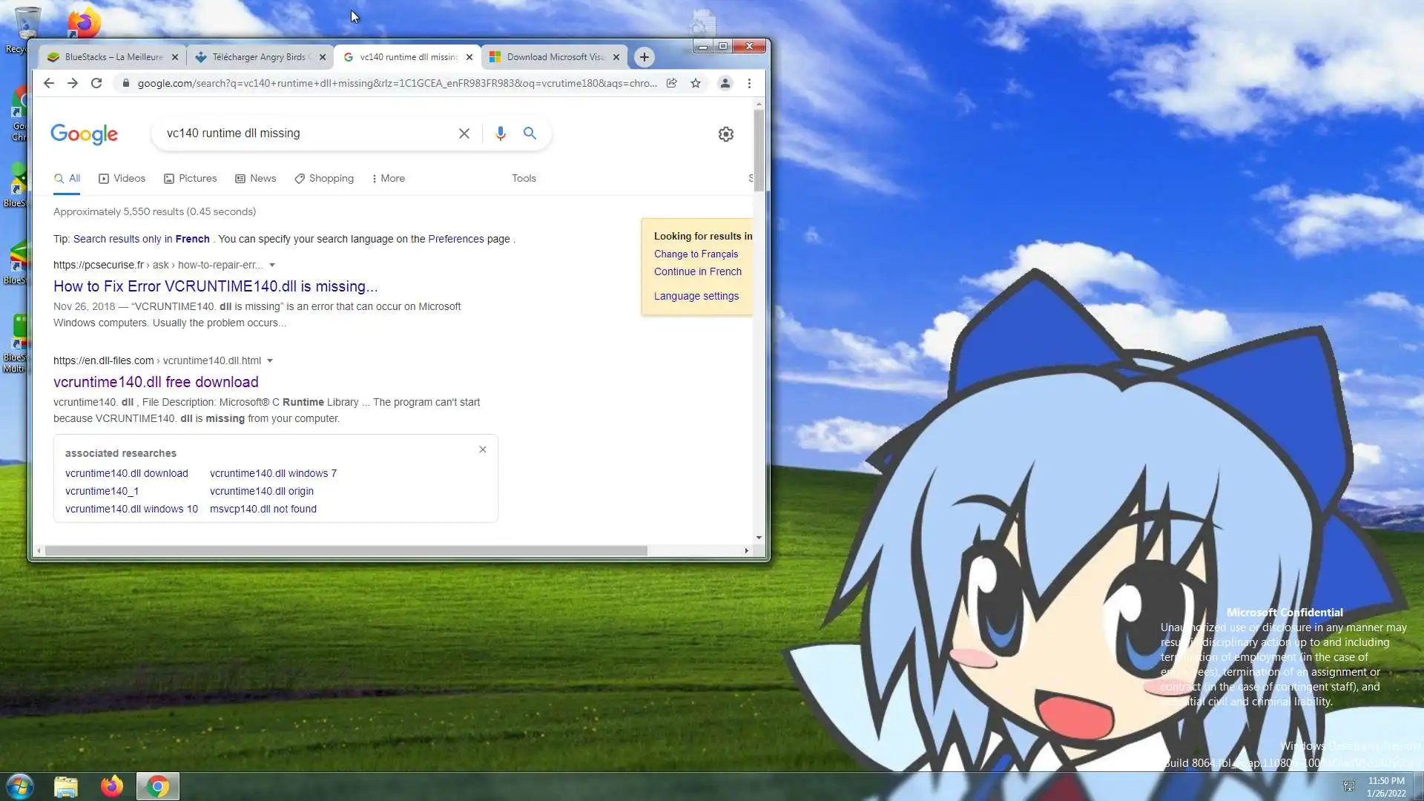
Task: Select the Videos search tab
Action: click(122, 179)
